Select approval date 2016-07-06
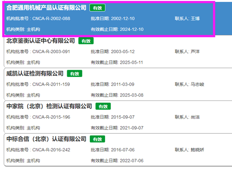This screenshot has height=172, width=232. (x=123, y=150)
